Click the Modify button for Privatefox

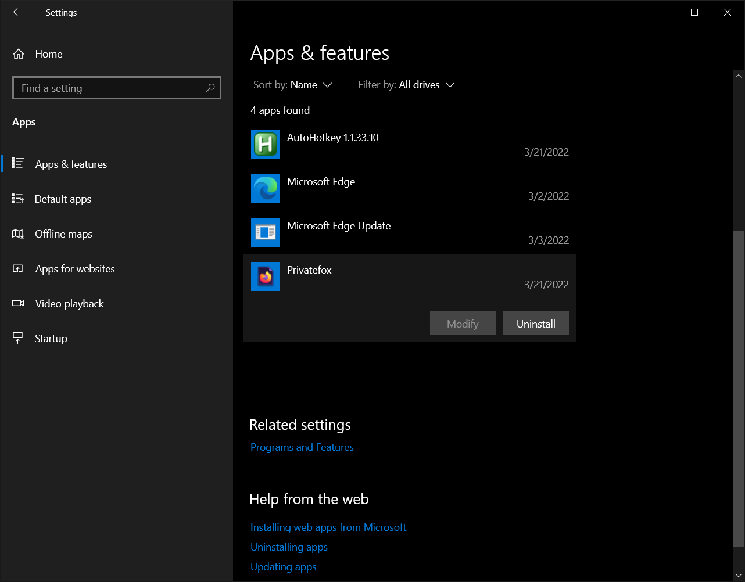463,324
